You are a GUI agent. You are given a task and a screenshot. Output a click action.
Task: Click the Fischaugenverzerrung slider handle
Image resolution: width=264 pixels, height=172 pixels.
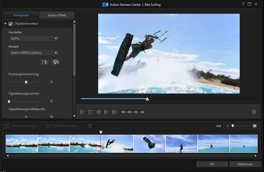(26, 82)
